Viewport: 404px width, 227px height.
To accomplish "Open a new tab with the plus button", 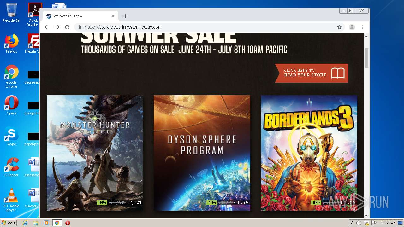I will click(x=125, y=16).
